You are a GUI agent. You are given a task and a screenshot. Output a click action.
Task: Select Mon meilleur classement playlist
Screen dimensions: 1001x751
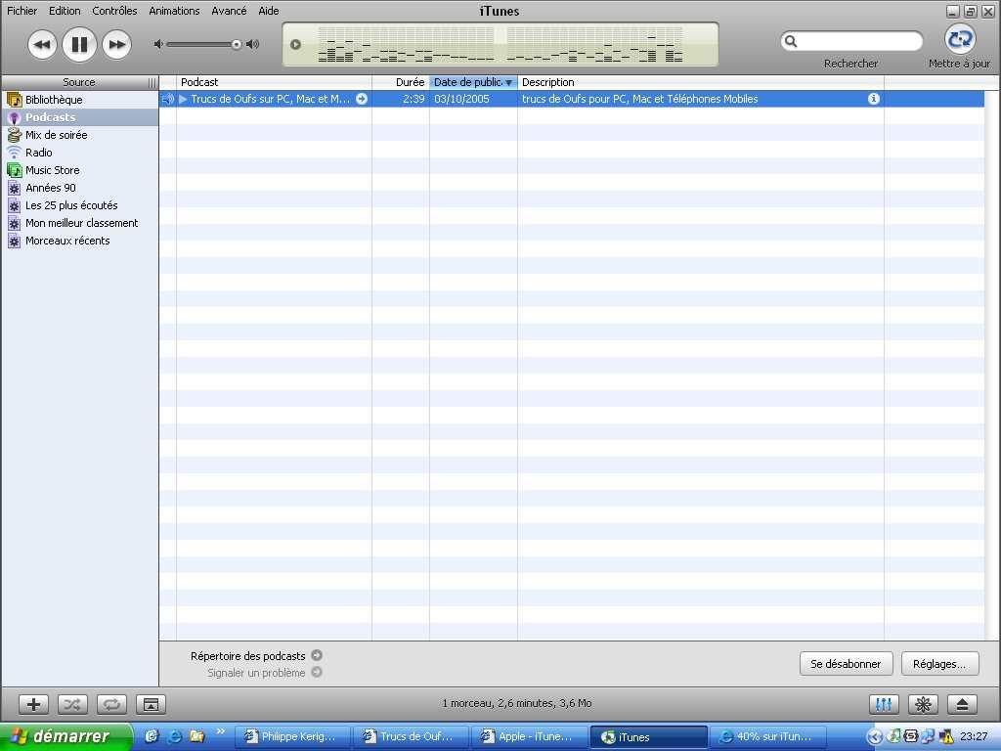pos(80,223)
